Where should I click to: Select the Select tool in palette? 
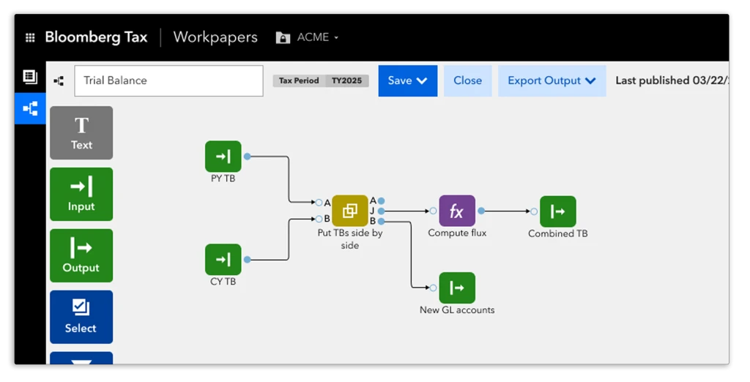pos(81,316)
